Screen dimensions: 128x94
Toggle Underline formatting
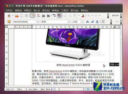(97, 22)
